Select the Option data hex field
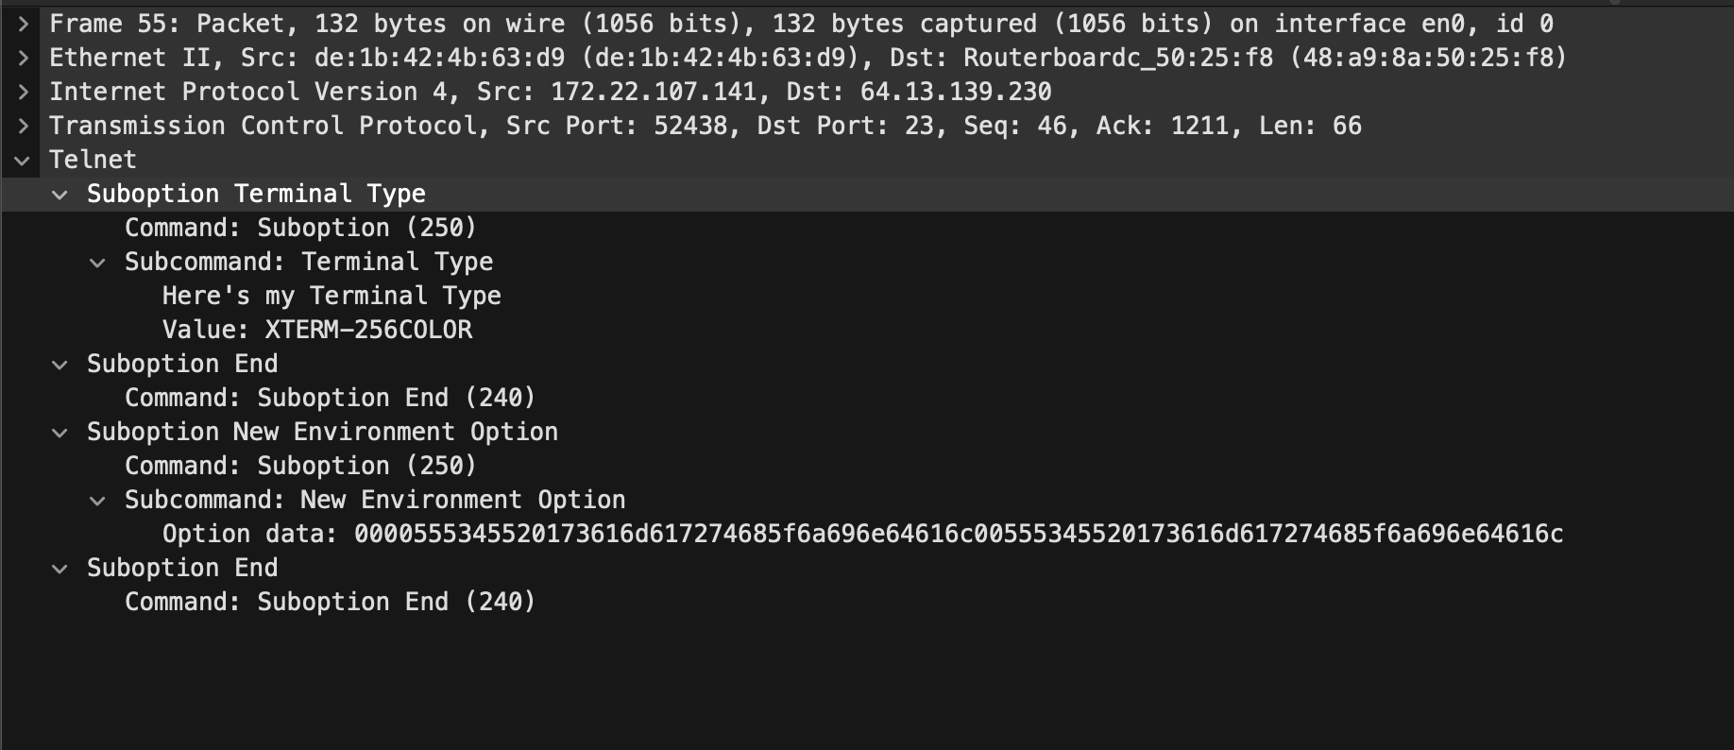 point(861,534)
